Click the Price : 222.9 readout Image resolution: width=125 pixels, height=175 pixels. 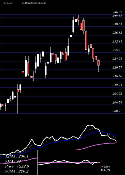(17, 166)
